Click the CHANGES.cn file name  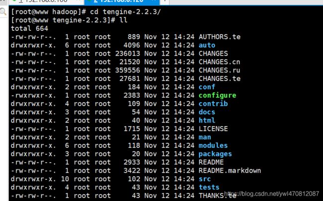(x=219, y=62)
